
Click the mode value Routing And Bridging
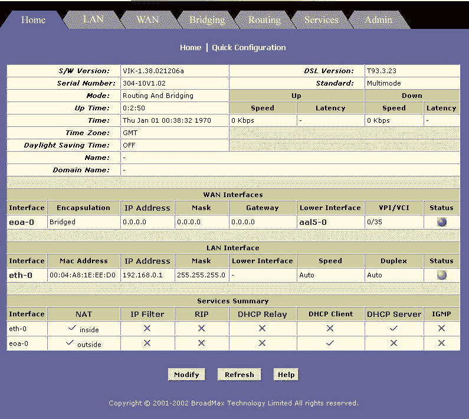[x=158, y=96]
